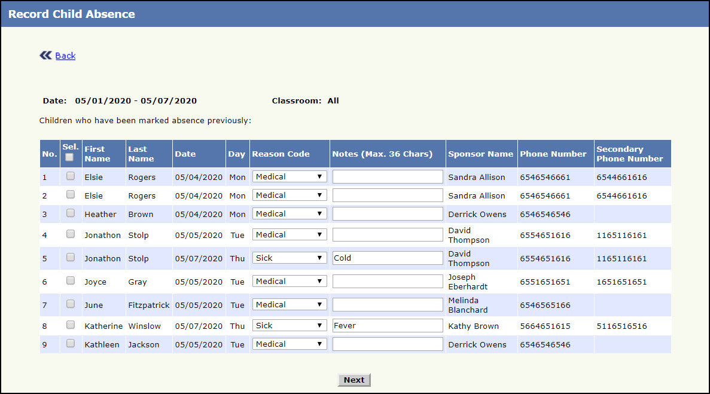
Task: Focus the Notes field for June Fitzpatrick
Action: point(388,305)
